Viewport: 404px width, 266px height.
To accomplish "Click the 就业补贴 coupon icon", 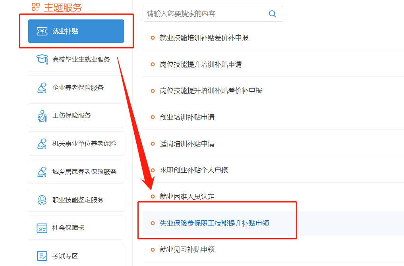I will 42,31.
